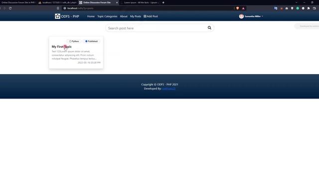Switch to first Online Discussion Forum tab
This screenshot has height=179, width=319.
point(18,2)
